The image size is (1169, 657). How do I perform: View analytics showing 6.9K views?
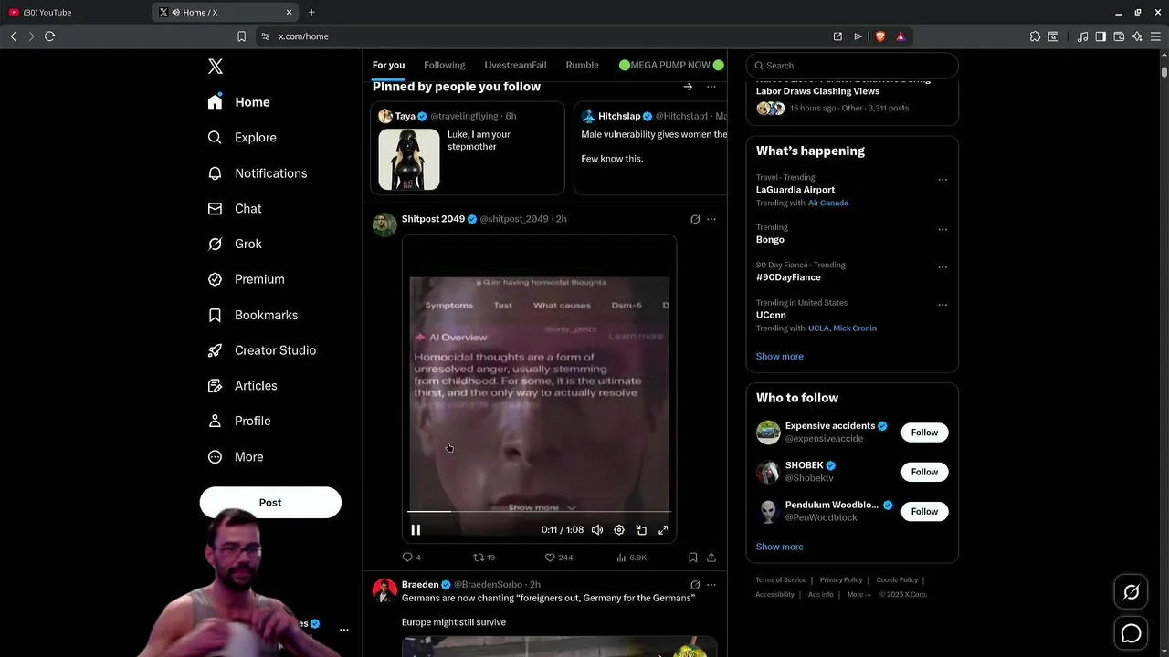pyautogui.click(x=631, y=557)
